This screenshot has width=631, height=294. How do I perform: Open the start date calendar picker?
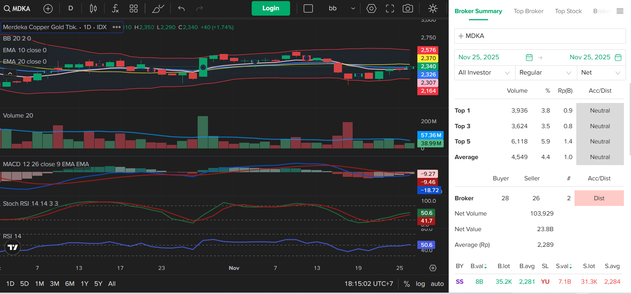(529, 58)
